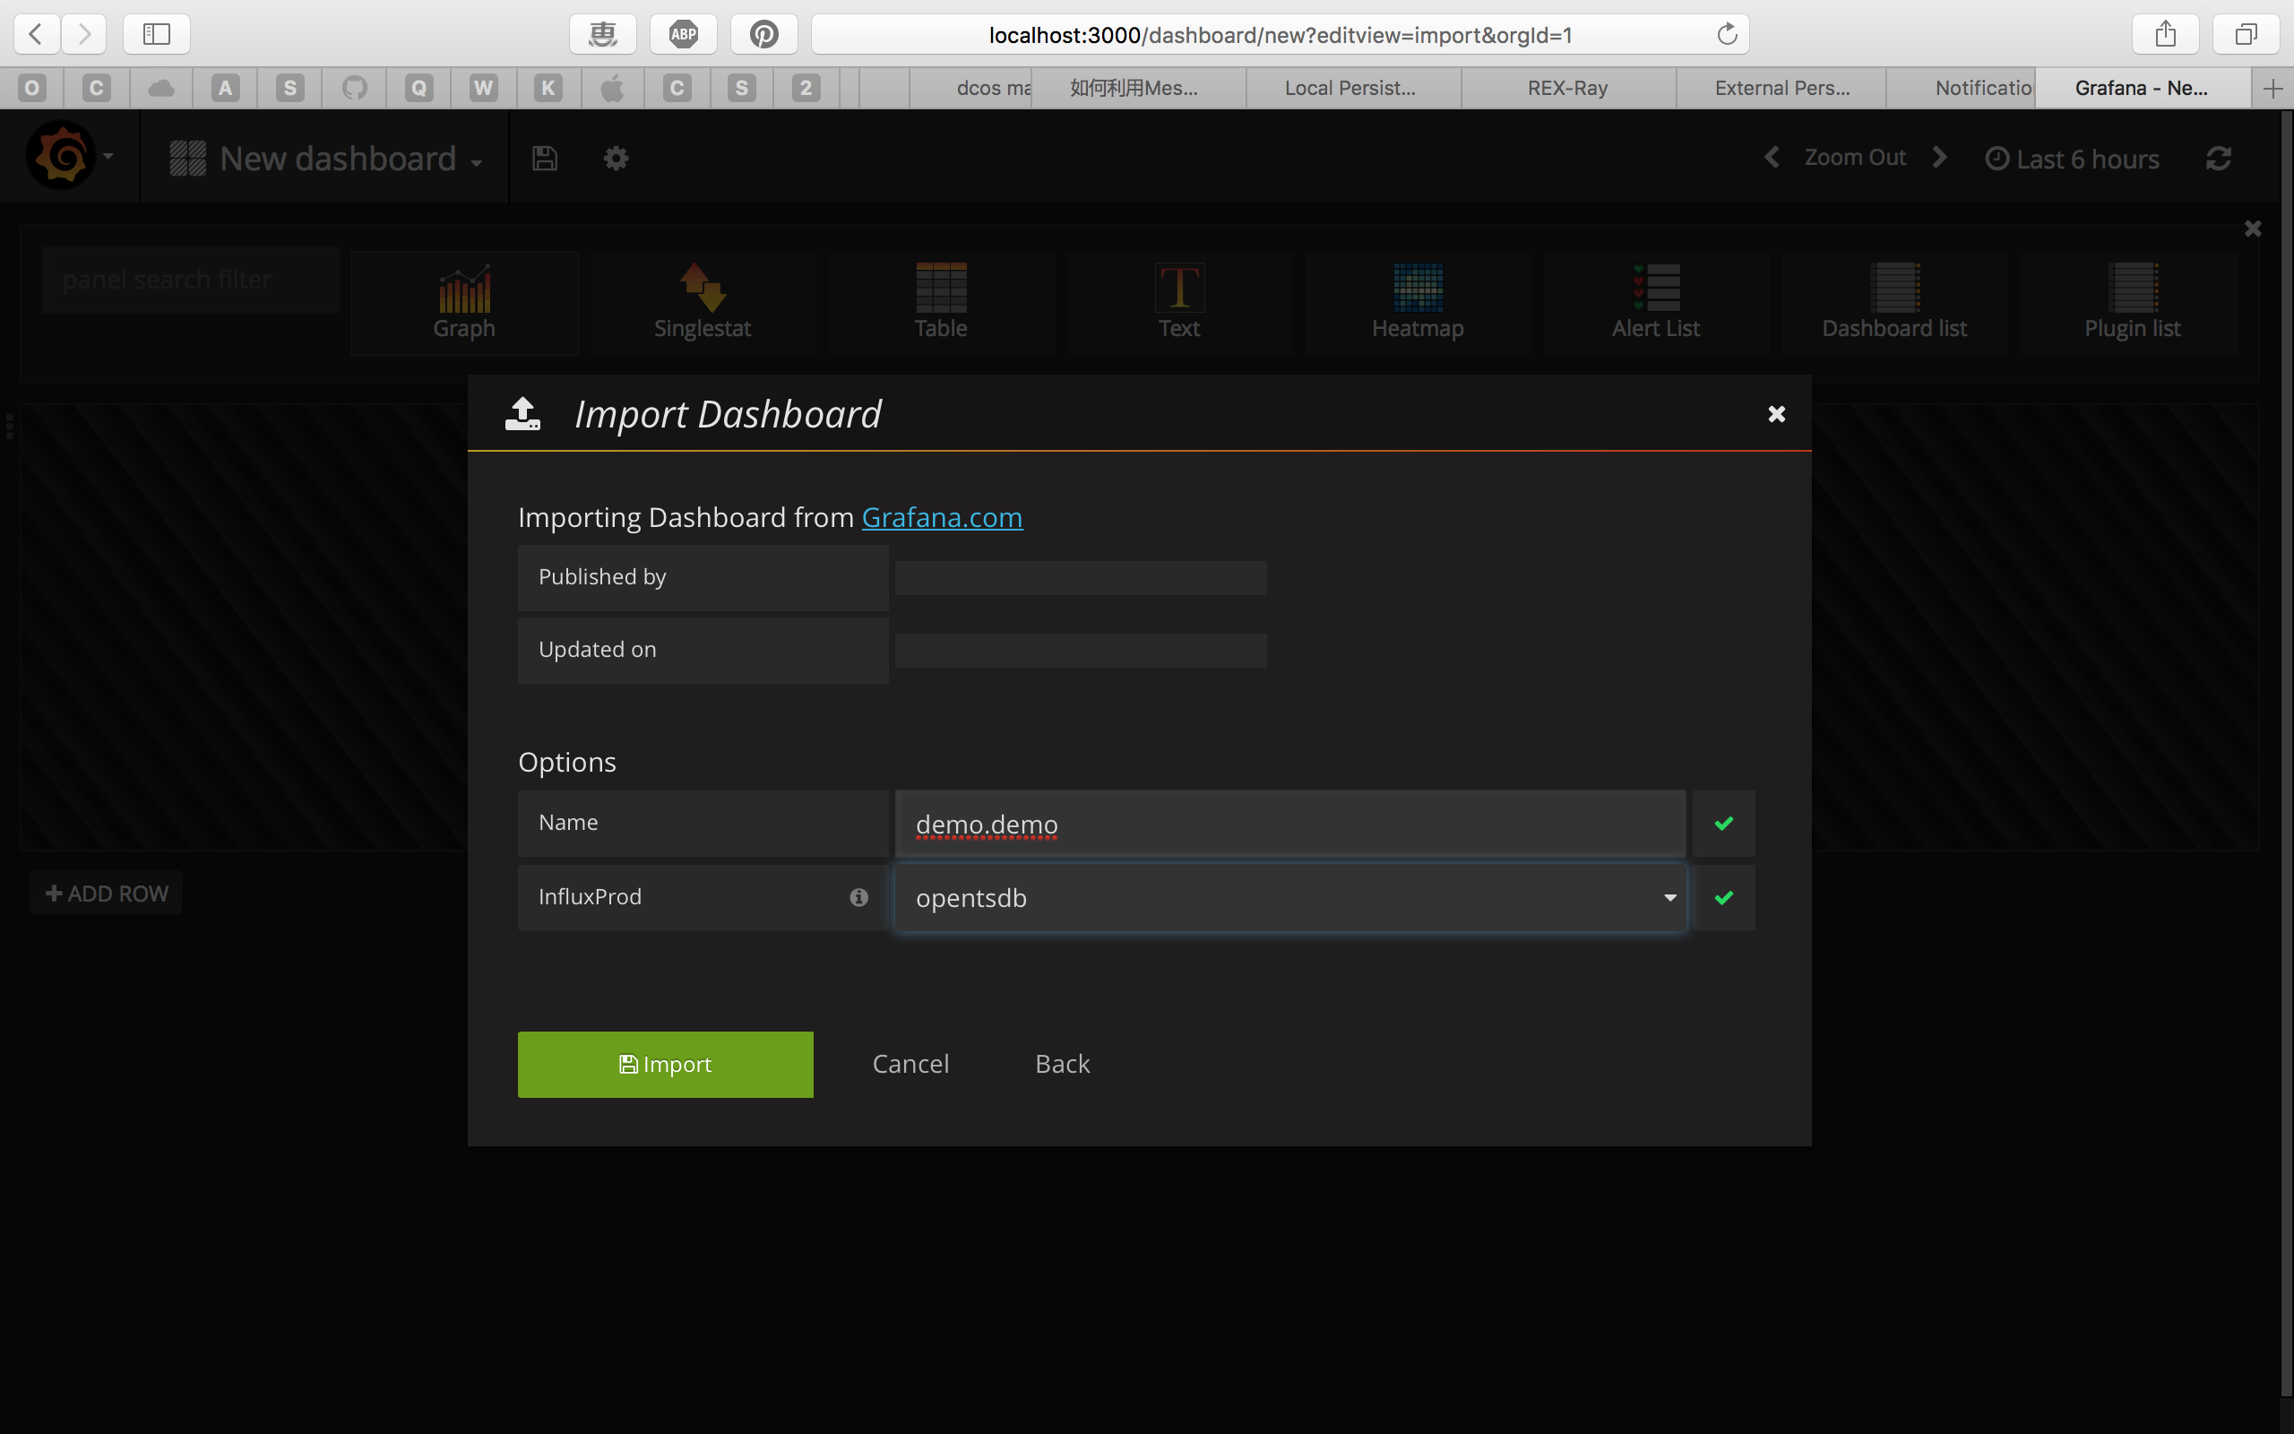Switch to the REX-Ray tab
Image resolution: width=2294 pixels, height=1434 pixels.
(1568, 88)
